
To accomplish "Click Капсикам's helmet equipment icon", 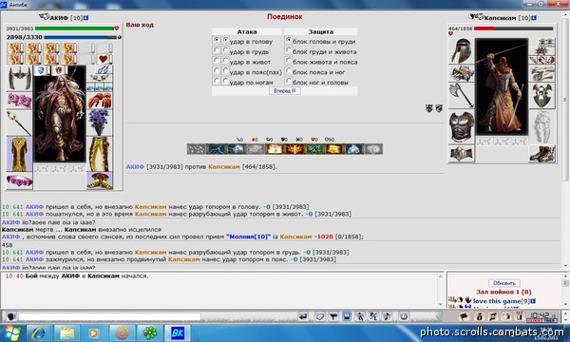I will tap(461, 51).
